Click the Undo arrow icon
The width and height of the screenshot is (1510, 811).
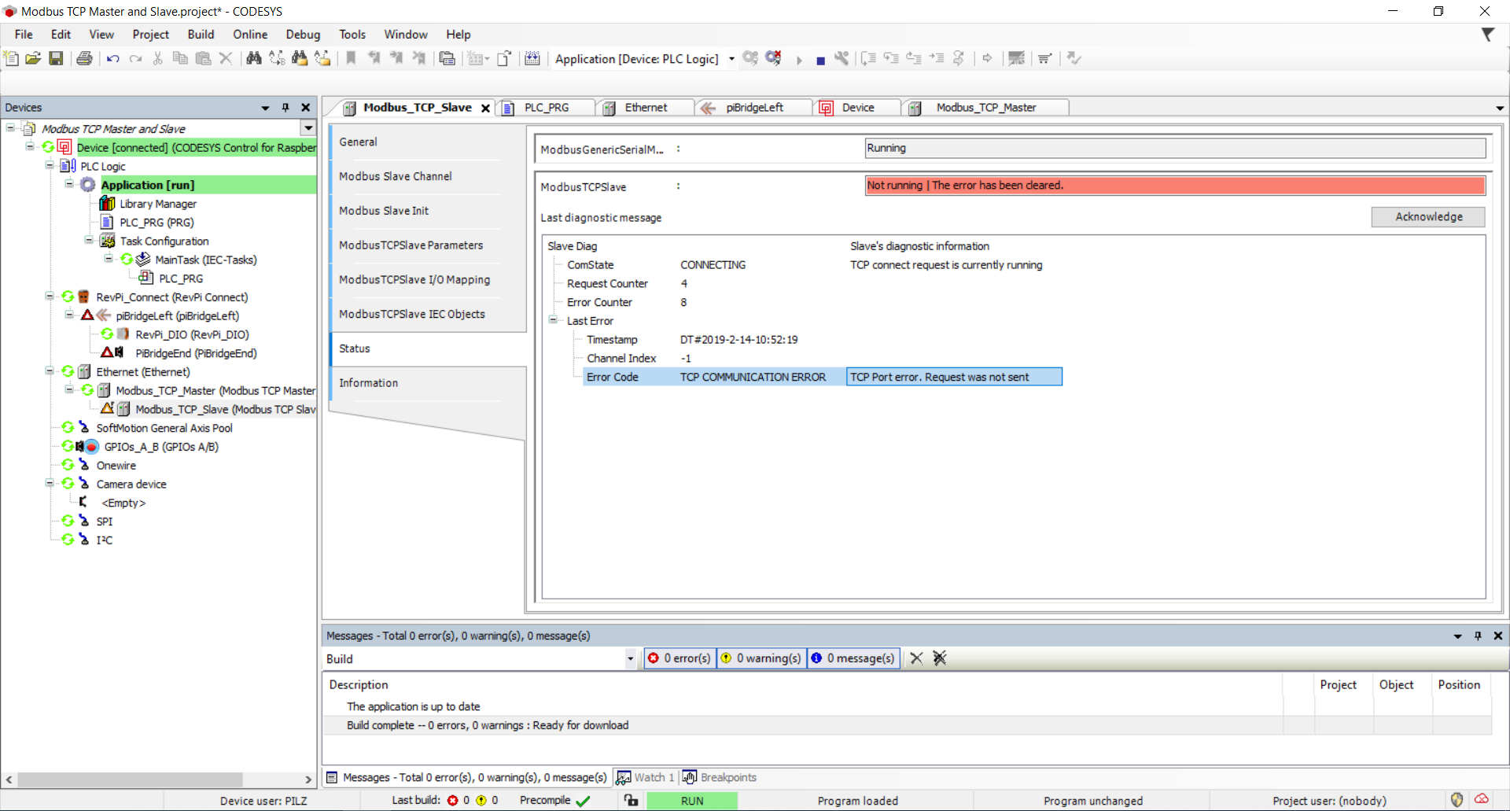coord(113,58)
